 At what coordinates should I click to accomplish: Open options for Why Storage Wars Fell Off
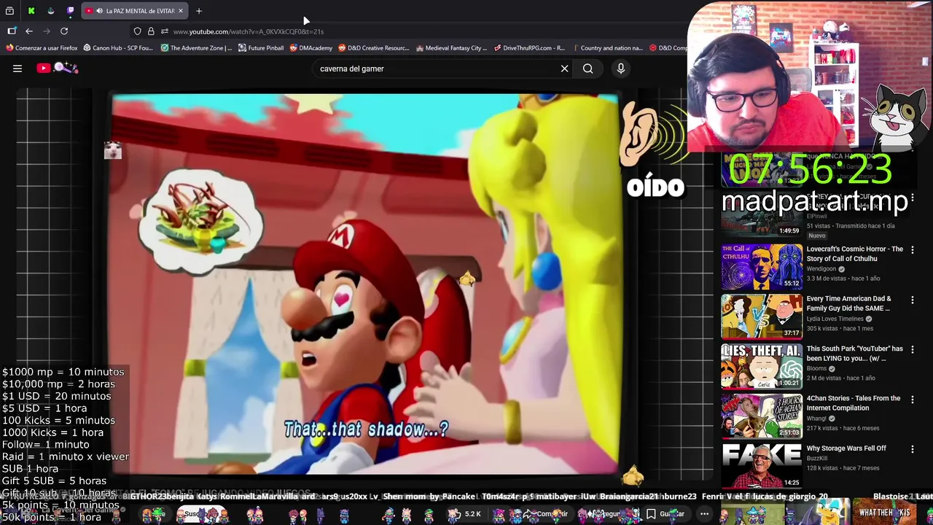(912, 449)
